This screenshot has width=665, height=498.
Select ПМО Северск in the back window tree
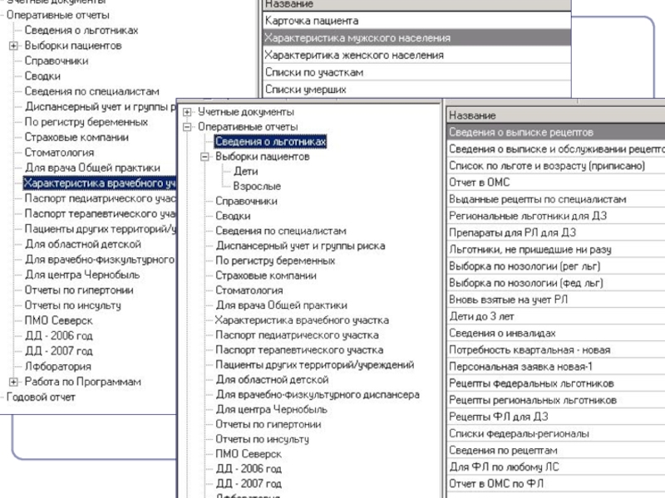[58, 320]
